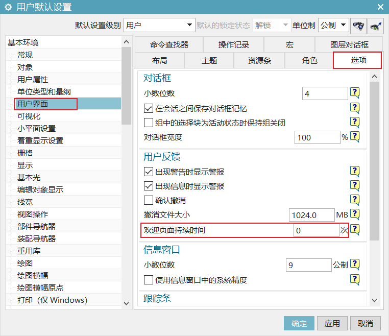This screenshot has height=336, width=389.
Task: Click the eye manage-current-settings icon
Action: [376, 26]
